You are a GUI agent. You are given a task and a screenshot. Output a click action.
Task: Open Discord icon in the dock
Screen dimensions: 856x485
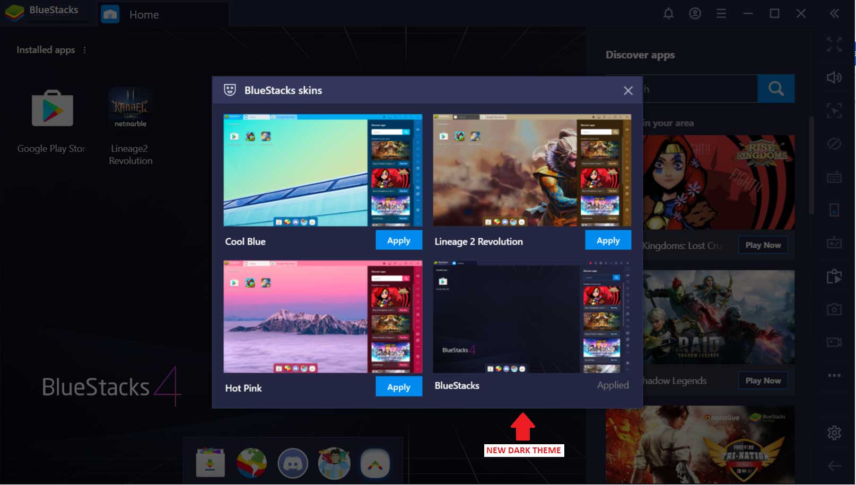[x=293, y=463]
